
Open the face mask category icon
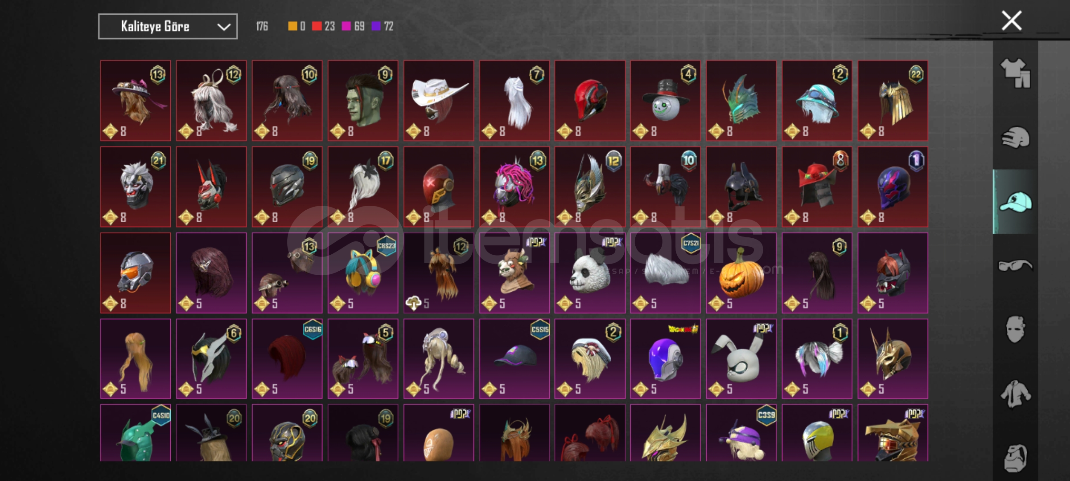(x=1015, y=330)
